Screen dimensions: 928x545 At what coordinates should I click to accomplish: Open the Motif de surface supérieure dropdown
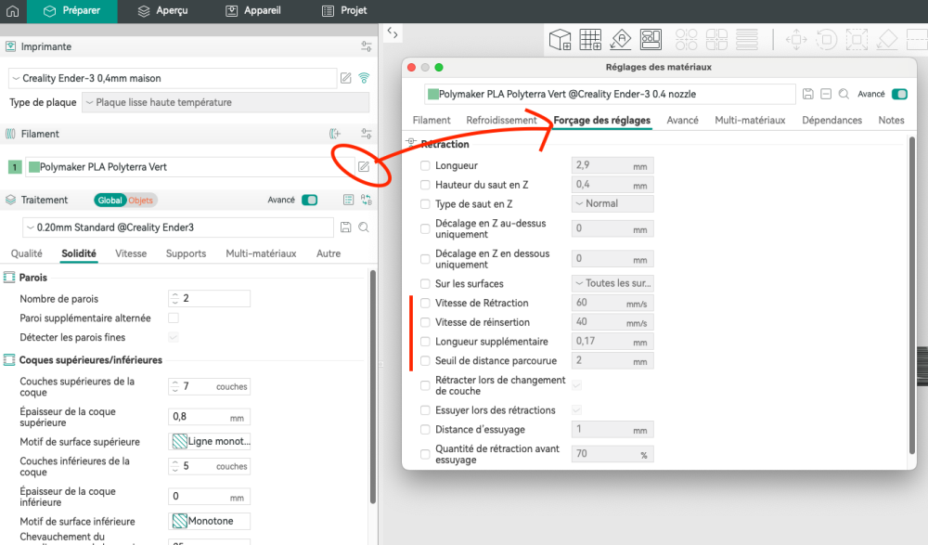[x=210, y=441]
